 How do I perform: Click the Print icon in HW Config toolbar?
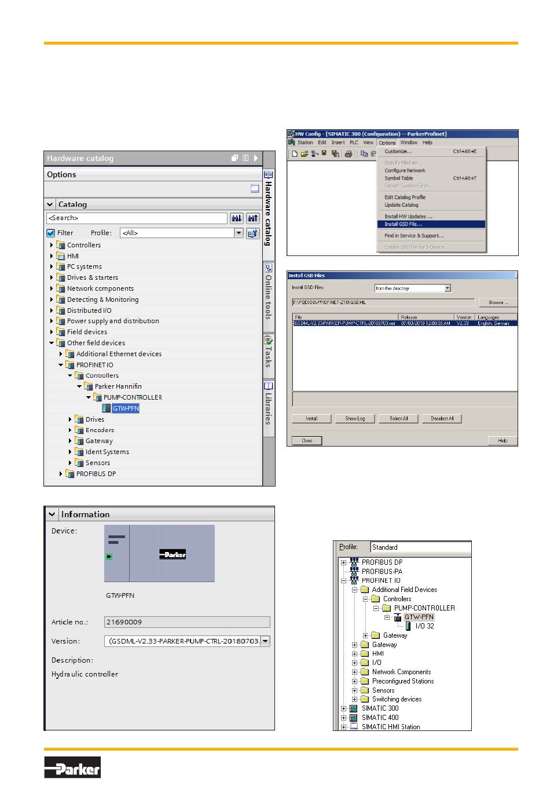349,153
